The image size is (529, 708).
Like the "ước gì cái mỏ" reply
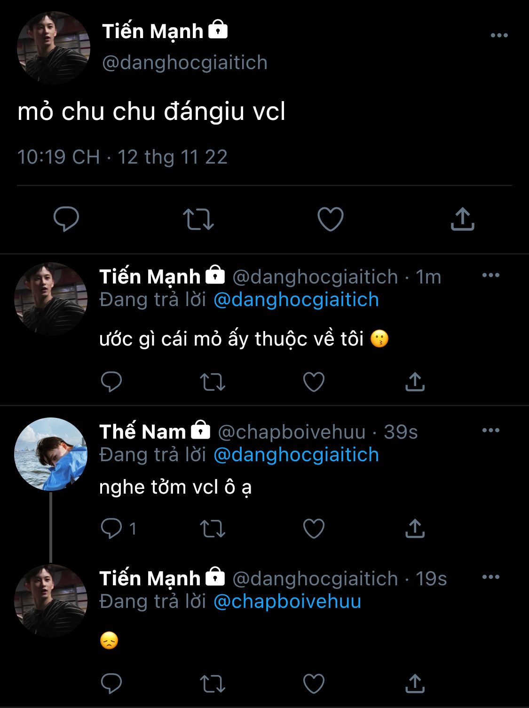(x=314, y=382)
